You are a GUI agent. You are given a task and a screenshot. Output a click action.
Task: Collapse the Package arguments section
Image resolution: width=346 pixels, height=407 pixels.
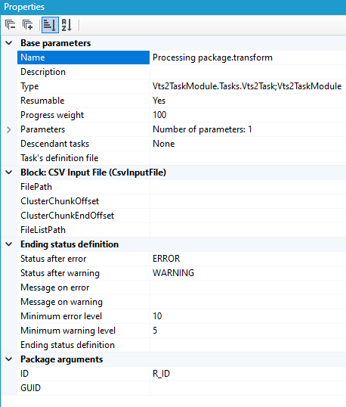(x=9, y=359)
